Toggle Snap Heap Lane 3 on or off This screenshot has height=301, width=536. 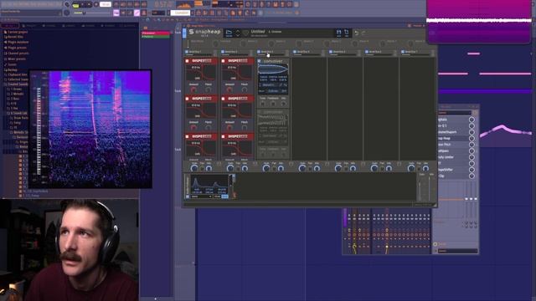[259, 52]
